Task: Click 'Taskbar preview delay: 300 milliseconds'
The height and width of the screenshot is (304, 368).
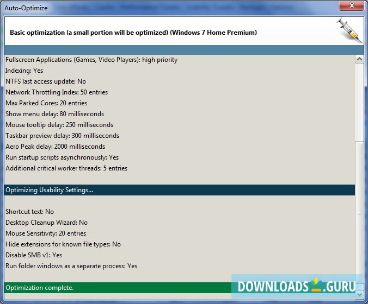Action: [62, 136]
